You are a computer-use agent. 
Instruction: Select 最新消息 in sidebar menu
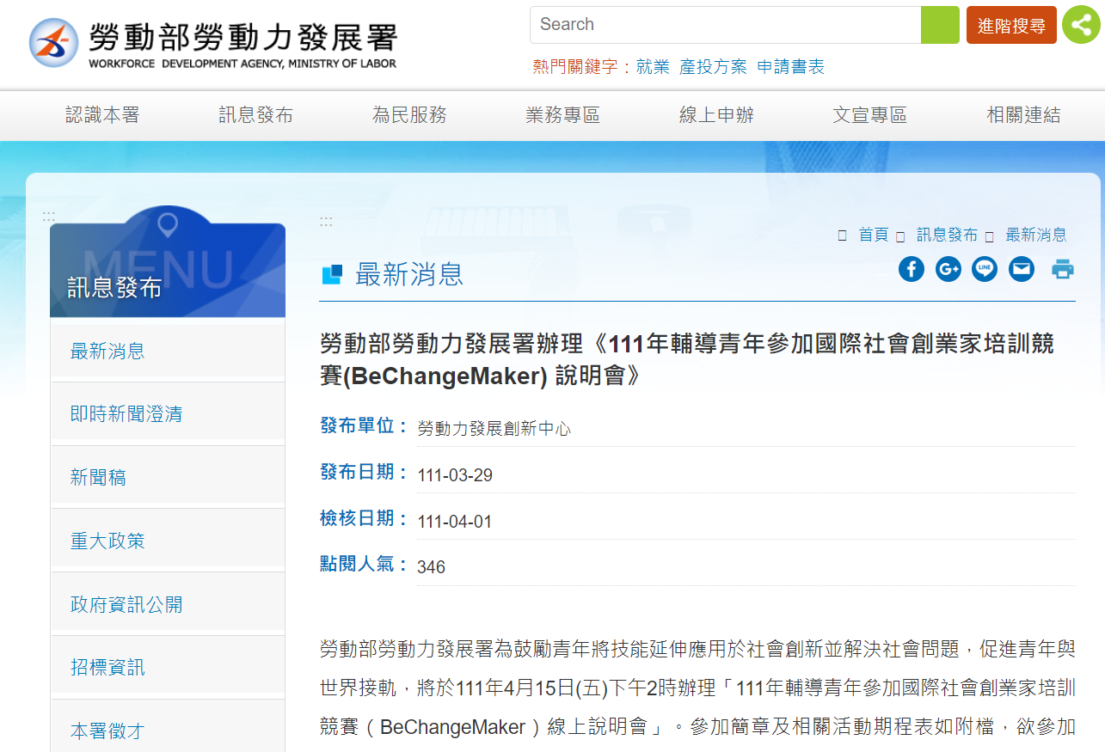coord(168,351)
